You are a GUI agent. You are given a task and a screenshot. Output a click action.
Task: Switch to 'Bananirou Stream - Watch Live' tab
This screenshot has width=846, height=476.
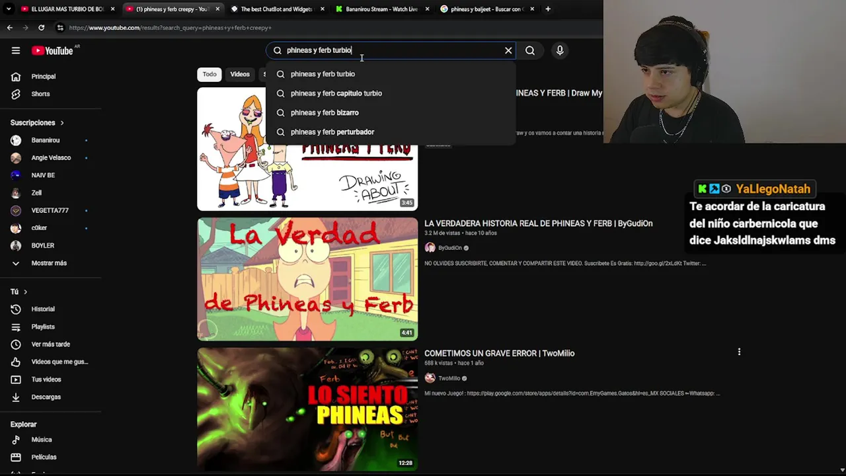click(x=382, y=9)
